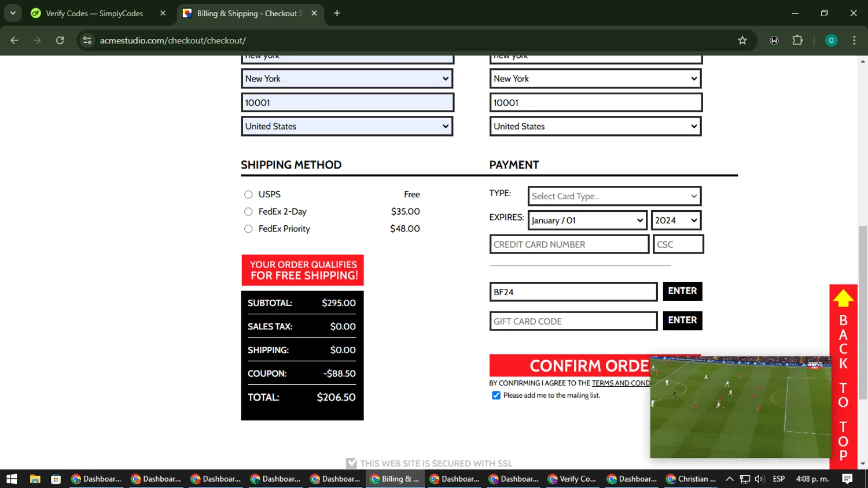This screenshot has width=868, height=488.
Task: Open shipping country United States dropdown
Action: [x=595, y=126]
